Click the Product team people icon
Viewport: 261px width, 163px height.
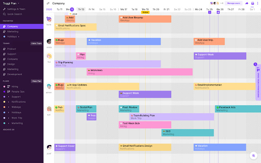coord(4,49)
